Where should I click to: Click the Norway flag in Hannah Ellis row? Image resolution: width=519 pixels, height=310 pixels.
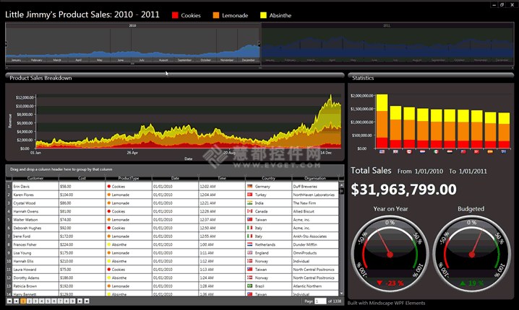pyautogui.click(x=250, y=261)
